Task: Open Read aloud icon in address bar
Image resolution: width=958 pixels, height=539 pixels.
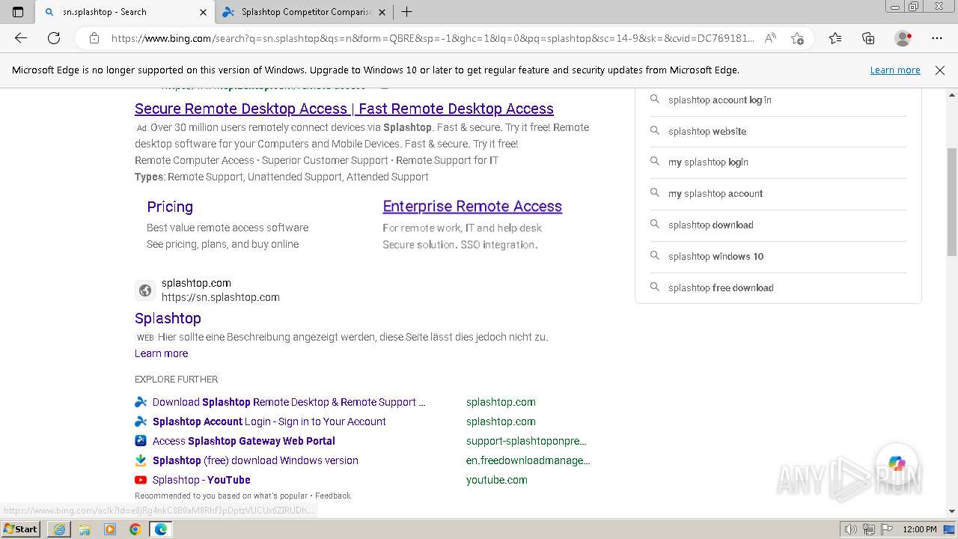Action: pyautogui.click(x=770, y=38)
